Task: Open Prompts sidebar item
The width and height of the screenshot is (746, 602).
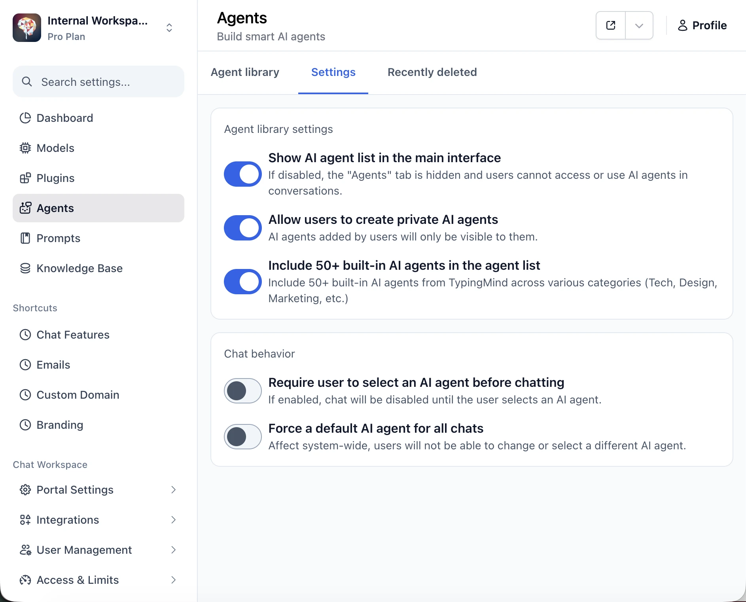Action: click(98, 238)
